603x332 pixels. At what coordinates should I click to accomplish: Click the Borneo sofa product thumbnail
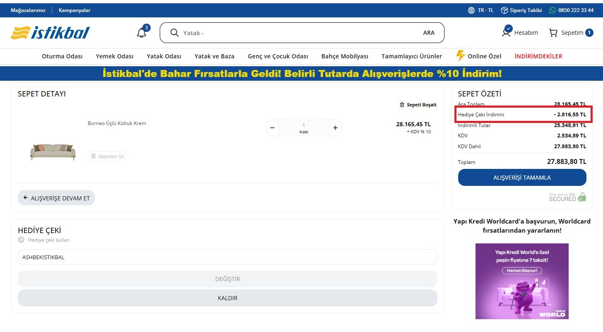pyautogui.click(x=53, y=152)
